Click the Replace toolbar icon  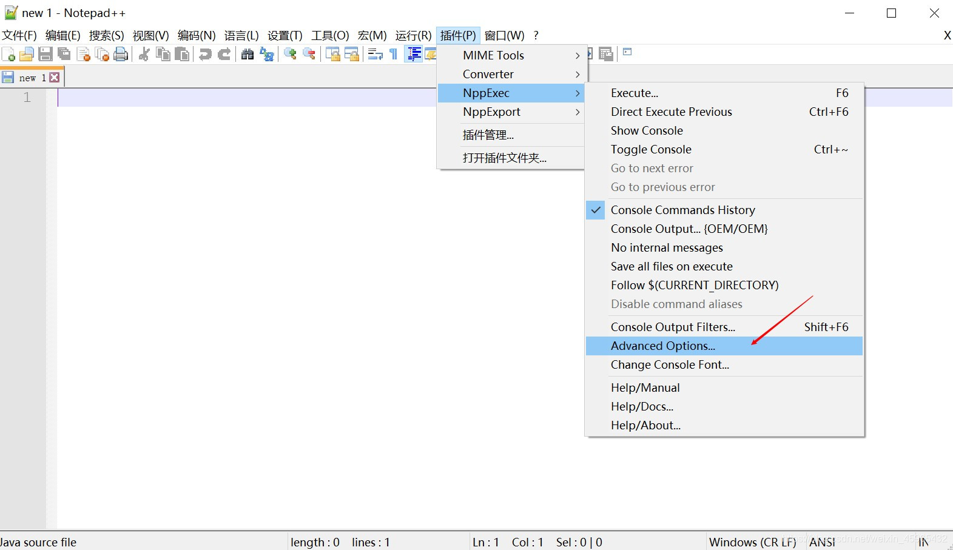tap(266, 54)
